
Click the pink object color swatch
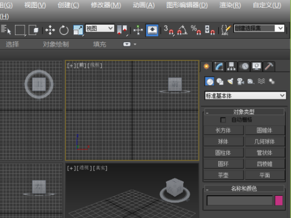279,201
